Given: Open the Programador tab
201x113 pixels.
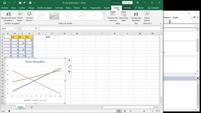Looking at the screenshot, I should point(95,8).
